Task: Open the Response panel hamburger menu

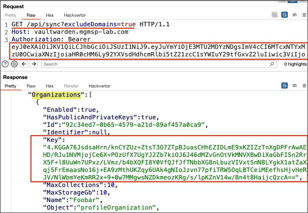Action: click(x=304, y=85)
